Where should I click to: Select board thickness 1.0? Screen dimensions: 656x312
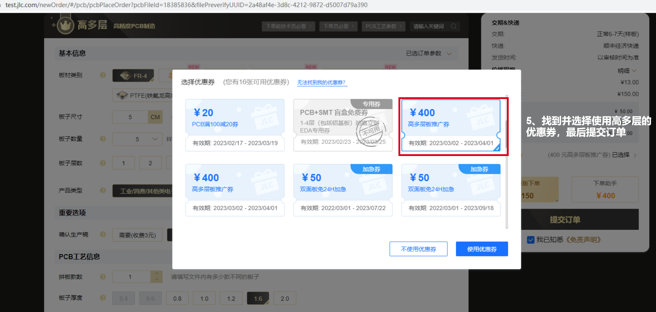(204, 298)
